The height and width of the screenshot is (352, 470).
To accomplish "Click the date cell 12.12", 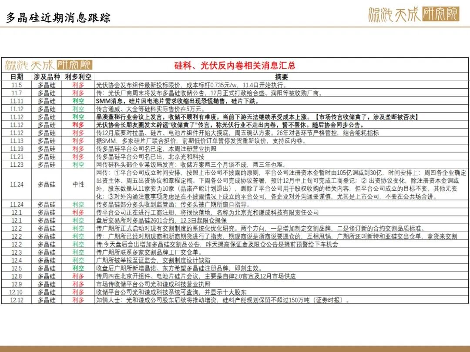I will (x=17, y=300).
